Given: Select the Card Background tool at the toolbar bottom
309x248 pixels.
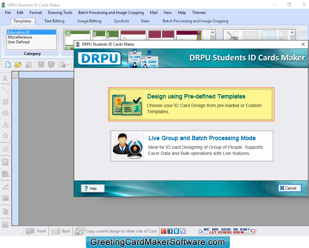Looking at the screenshot, I should click(x=5, y=224).
